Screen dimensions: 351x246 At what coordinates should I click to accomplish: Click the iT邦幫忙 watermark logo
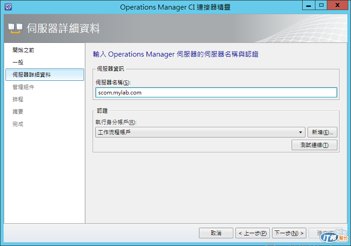coord(335,236)
